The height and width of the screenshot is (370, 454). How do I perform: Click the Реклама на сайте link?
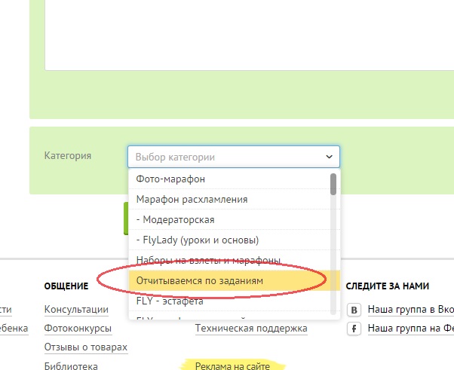click(232, 366)
